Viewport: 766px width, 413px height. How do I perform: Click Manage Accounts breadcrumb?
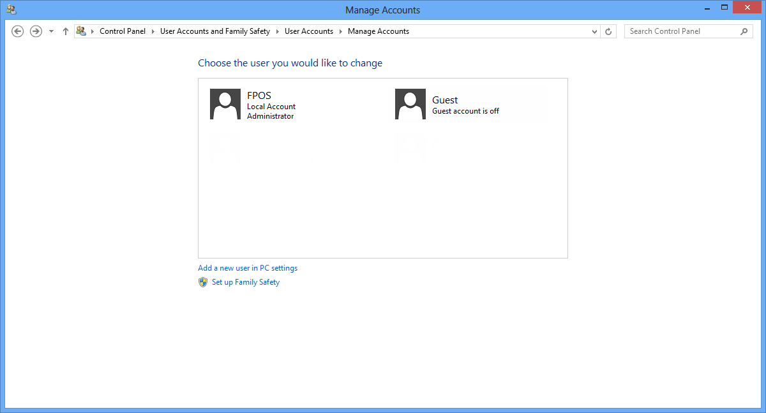[379, 31]
